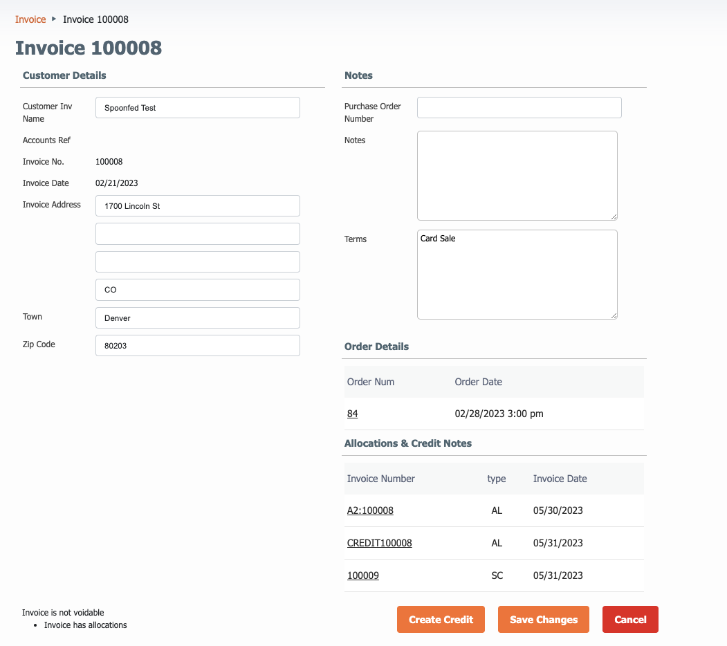Image resolution: width=727 pixels, height=646 pixels.
Task: Select the date 05/30/2023 for A2:100008
Action: pyautogui.click(x=558, y=510)
